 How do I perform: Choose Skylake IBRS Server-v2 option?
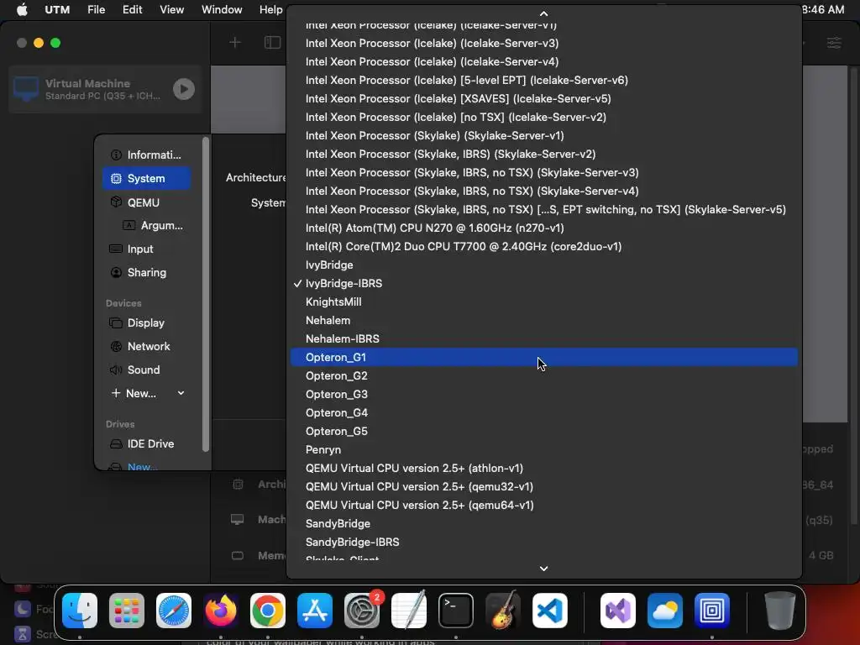point(543,155)
